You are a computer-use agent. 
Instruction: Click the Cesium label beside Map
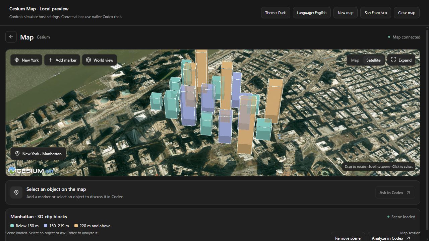point(43,37)
